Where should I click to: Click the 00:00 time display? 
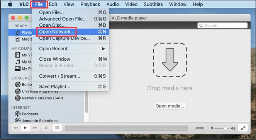(199, 128)
